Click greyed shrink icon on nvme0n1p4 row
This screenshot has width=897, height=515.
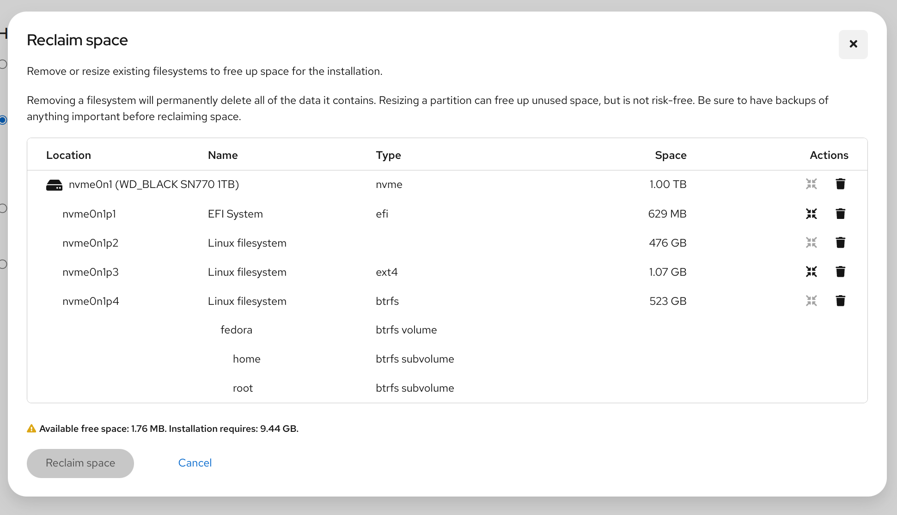tap(811, 301)
